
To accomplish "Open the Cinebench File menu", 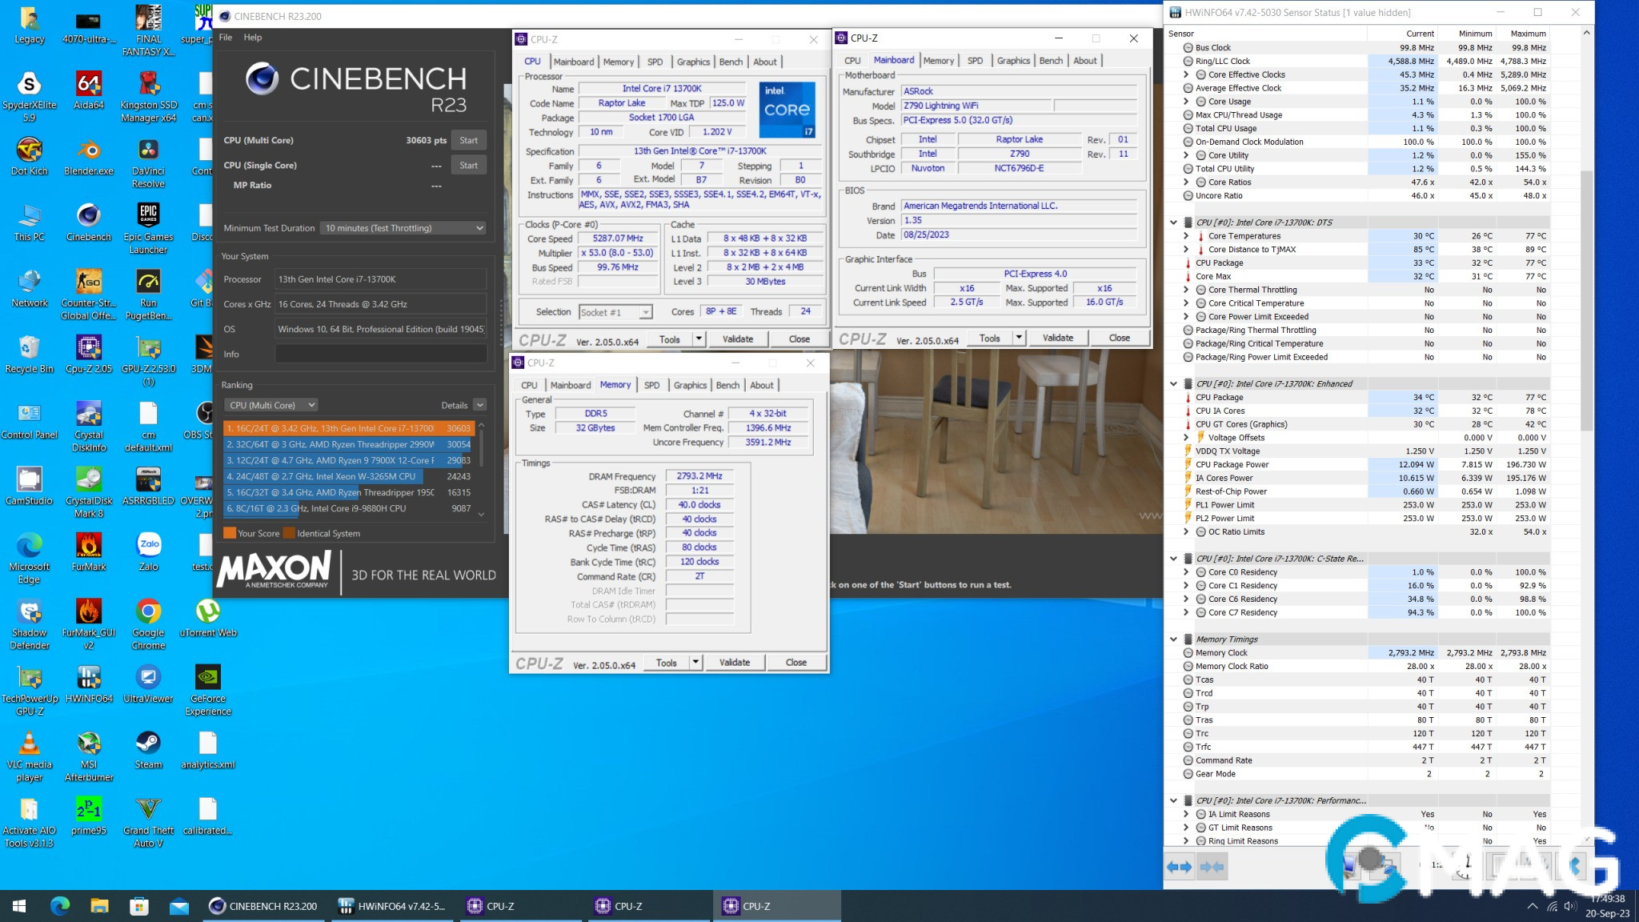I will 226,38.
